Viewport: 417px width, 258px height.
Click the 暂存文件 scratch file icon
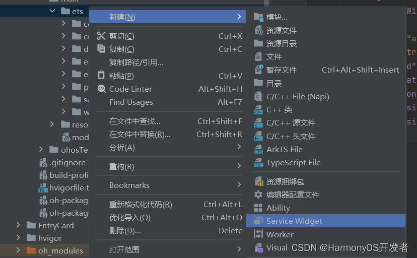pyautogui.click(x=259, y=70)
